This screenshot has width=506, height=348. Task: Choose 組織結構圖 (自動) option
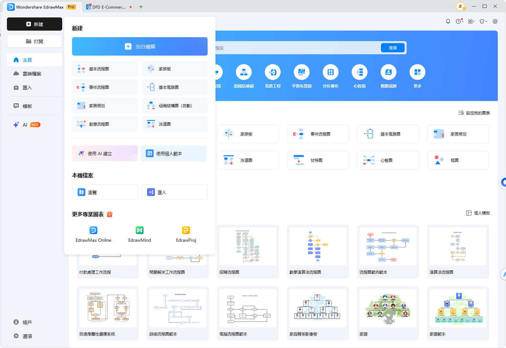tap(175, 106)
